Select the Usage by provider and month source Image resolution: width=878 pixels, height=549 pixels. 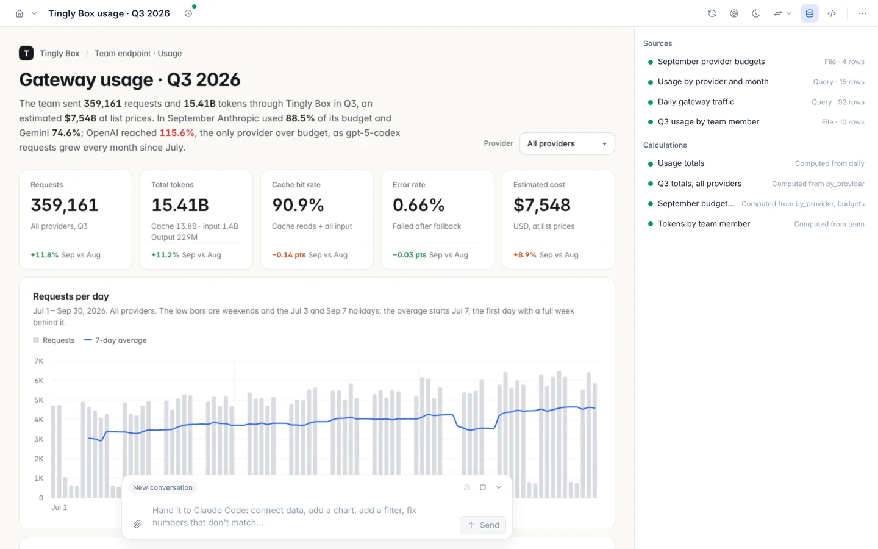756,82
